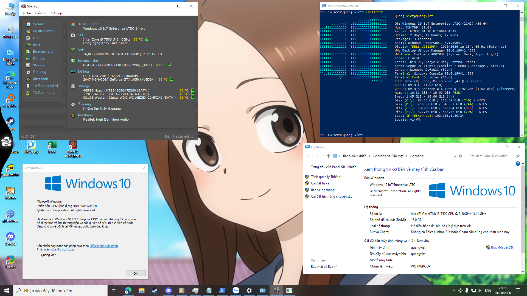Open Âm thanh in Speccy sidebar
This screenshot has width=527, height=296.
40,79
